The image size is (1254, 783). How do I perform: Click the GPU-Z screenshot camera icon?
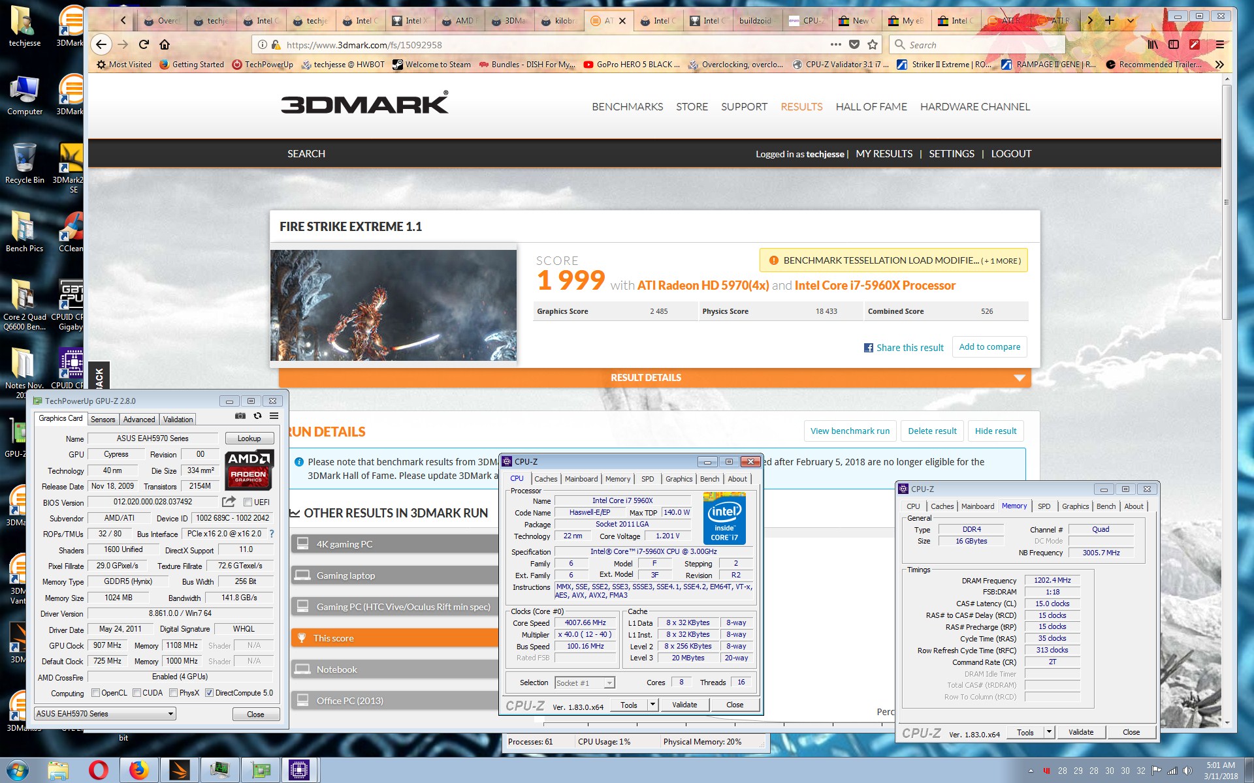pyautogui.click(x=240, y=416)
